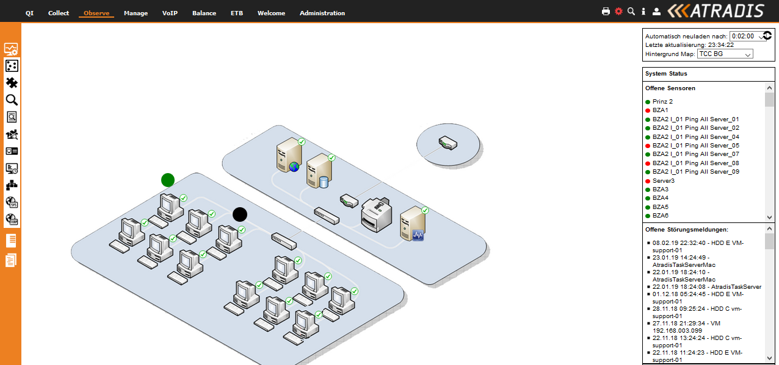The height and width of the screenshot is (365, 779).
Task: Open the Hintergrund Map dropdown
Action: point(725,54)
